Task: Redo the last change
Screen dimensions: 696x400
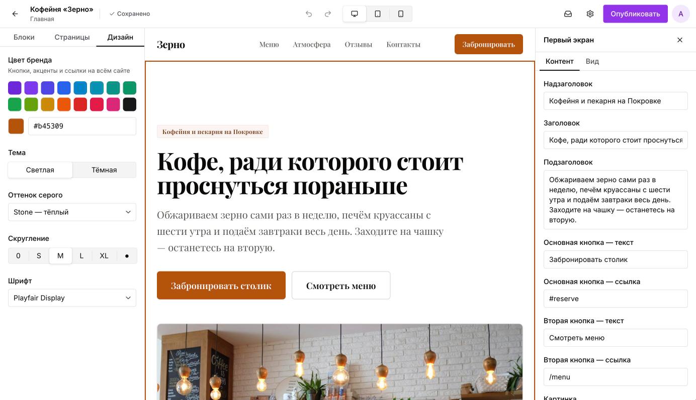Action: point(328,14)
